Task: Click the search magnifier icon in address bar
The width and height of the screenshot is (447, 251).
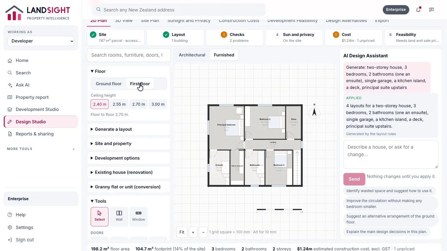Action: coord(98,10)
